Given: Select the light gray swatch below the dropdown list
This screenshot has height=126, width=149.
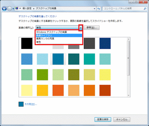Looking at the screenshot, I should pos(58,47).
